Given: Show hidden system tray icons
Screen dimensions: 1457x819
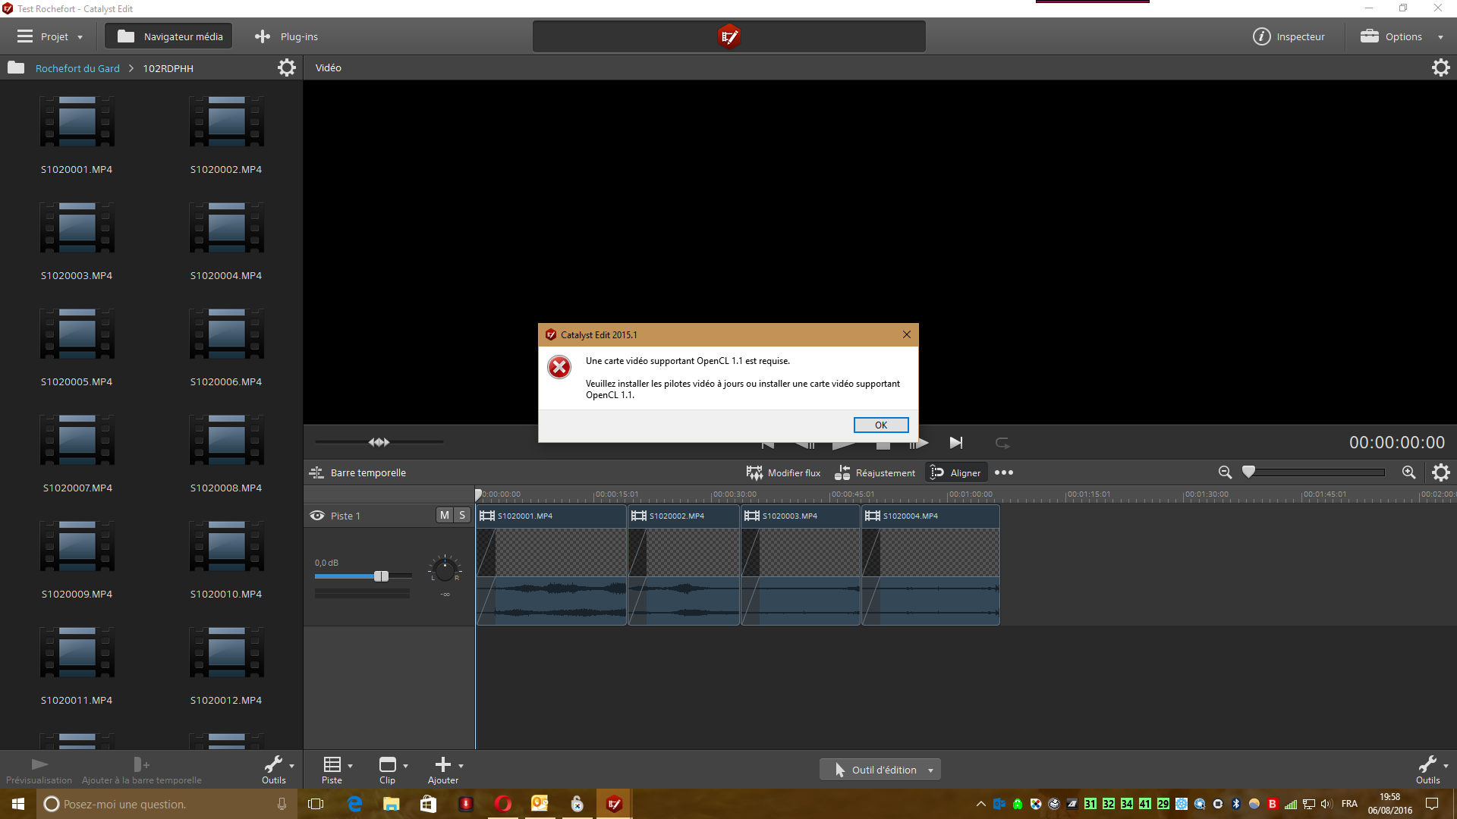Looking at the screenshot, I should tap(980, 804).
